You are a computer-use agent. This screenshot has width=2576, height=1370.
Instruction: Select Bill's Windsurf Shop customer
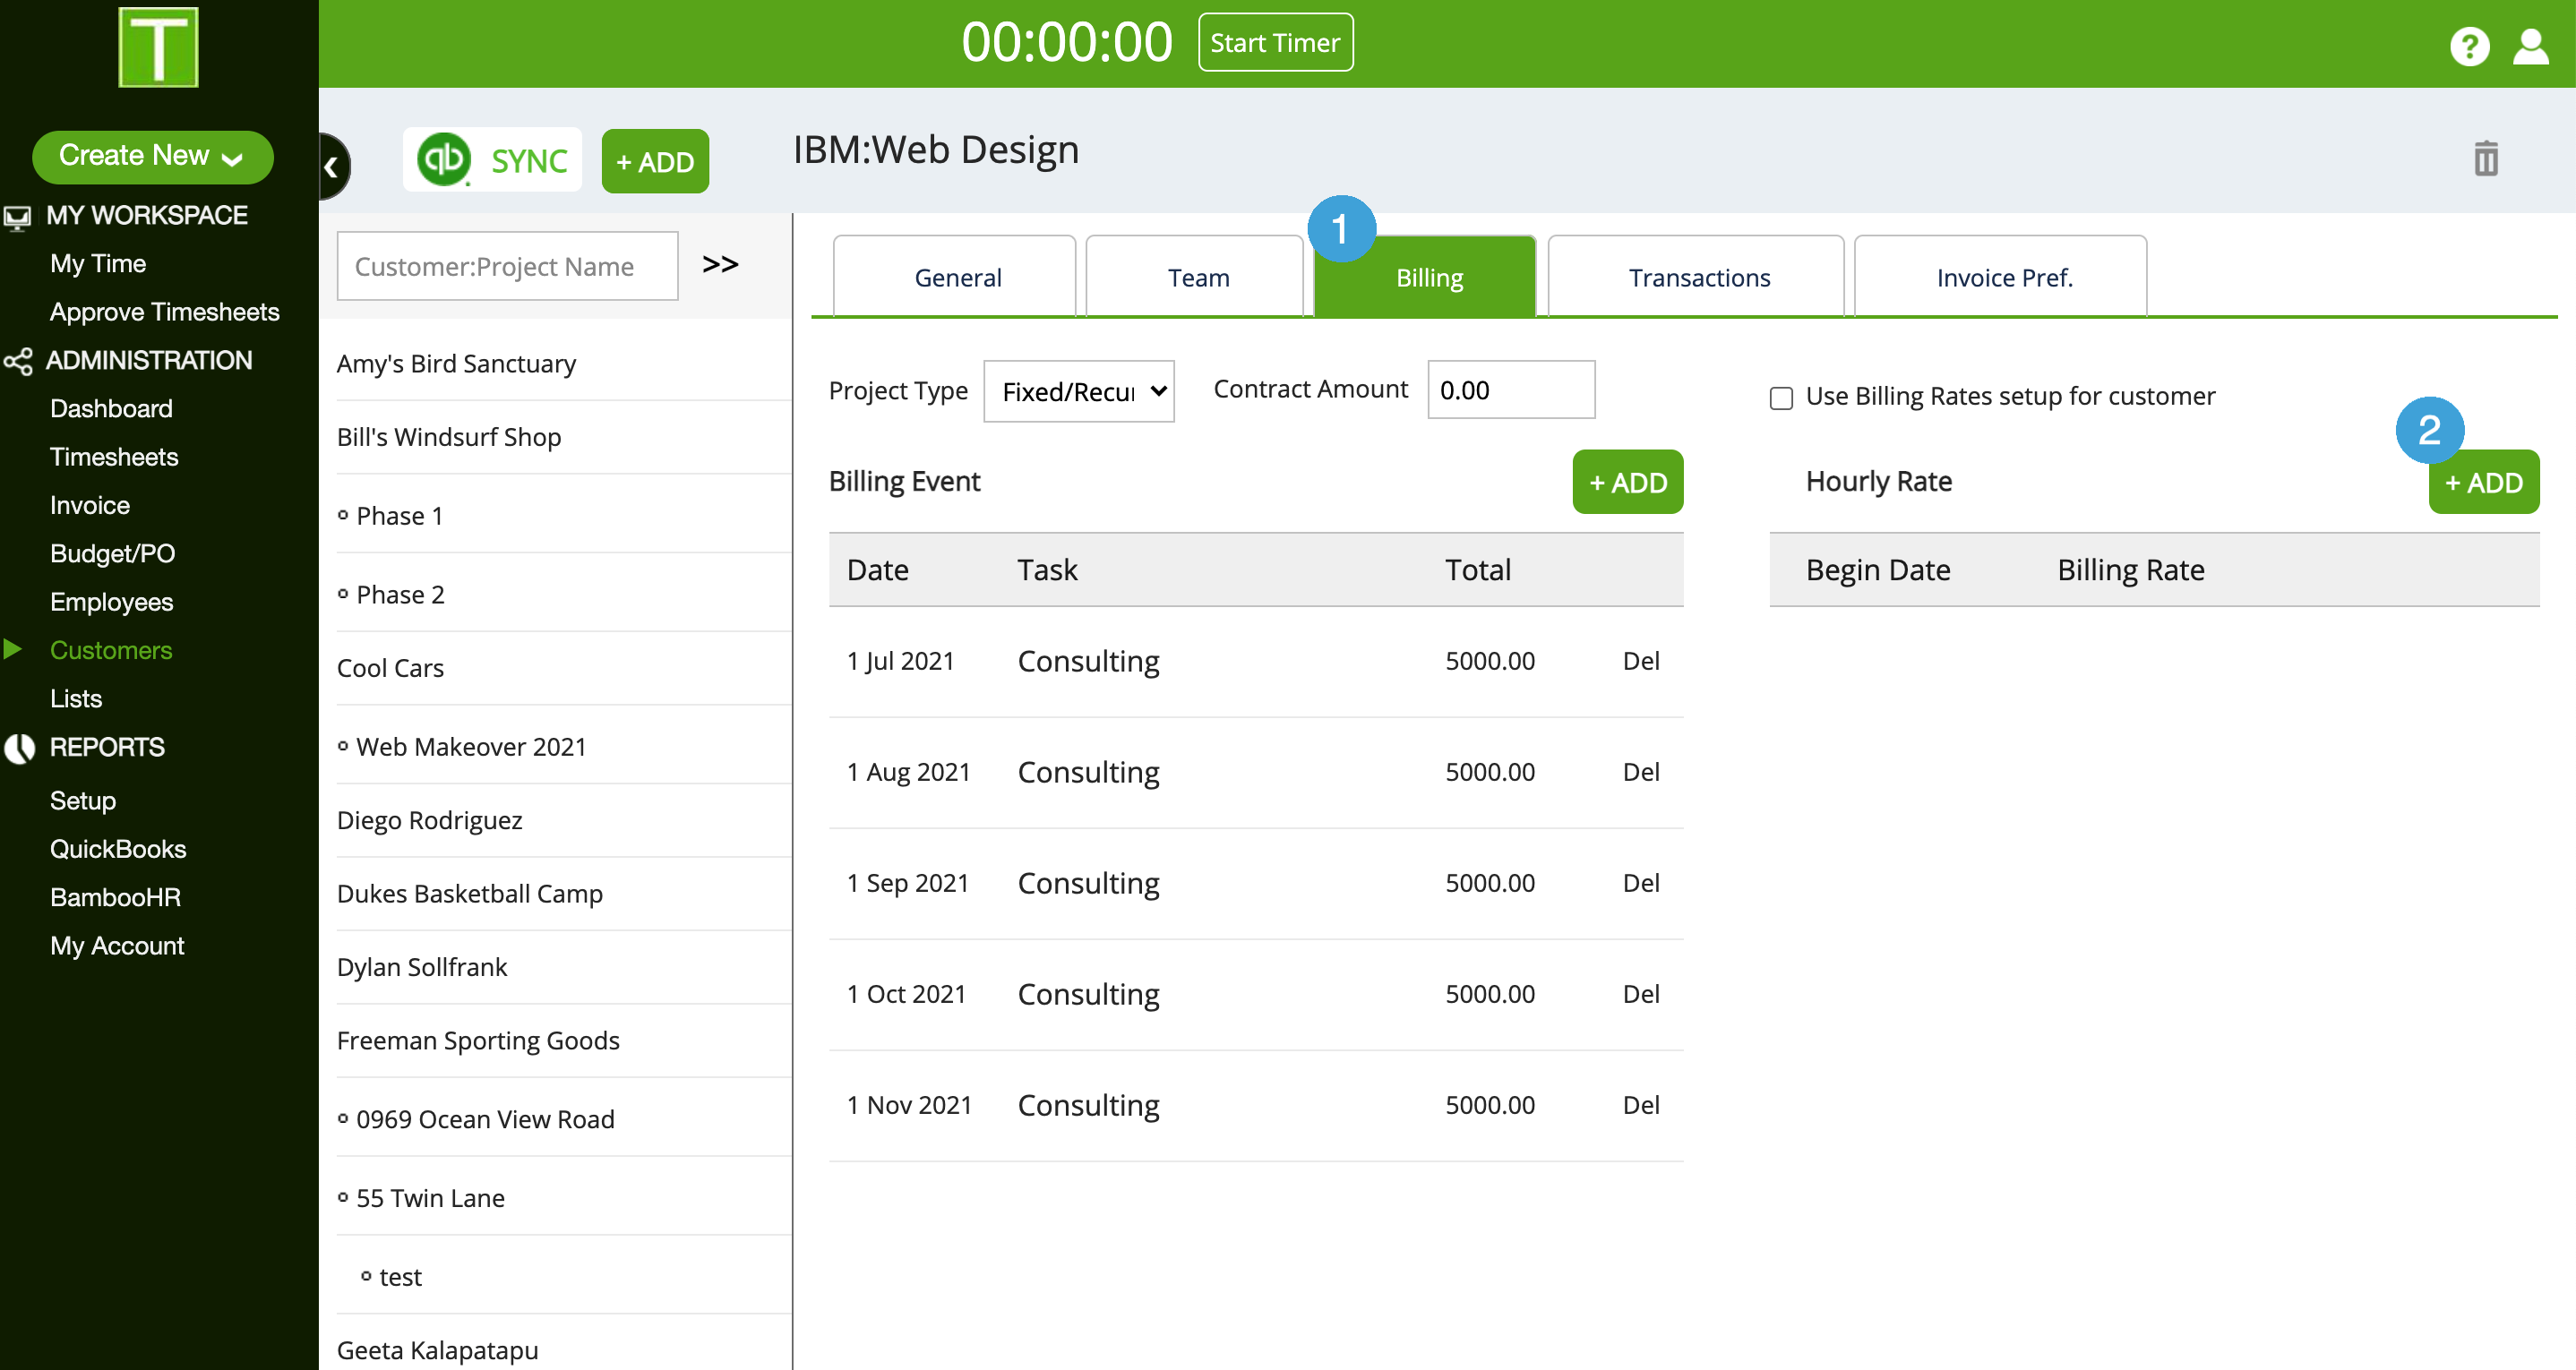(x=448, y=437)
